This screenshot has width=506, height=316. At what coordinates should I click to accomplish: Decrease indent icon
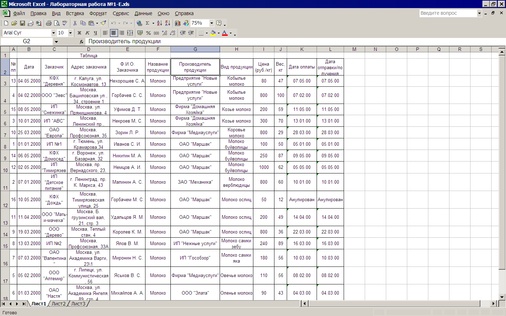(183, 33)
